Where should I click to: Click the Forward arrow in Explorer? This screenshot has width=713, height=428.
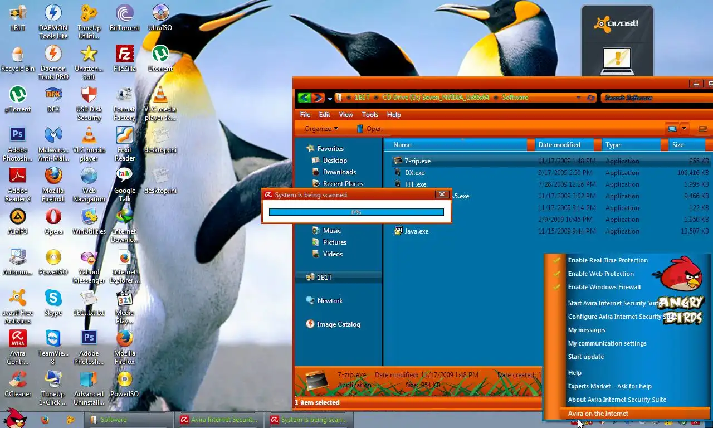pyautogui.click(x=317, y=98)
